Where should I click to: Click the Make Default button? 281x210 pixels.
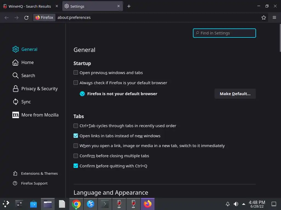[x=235, y=94]
